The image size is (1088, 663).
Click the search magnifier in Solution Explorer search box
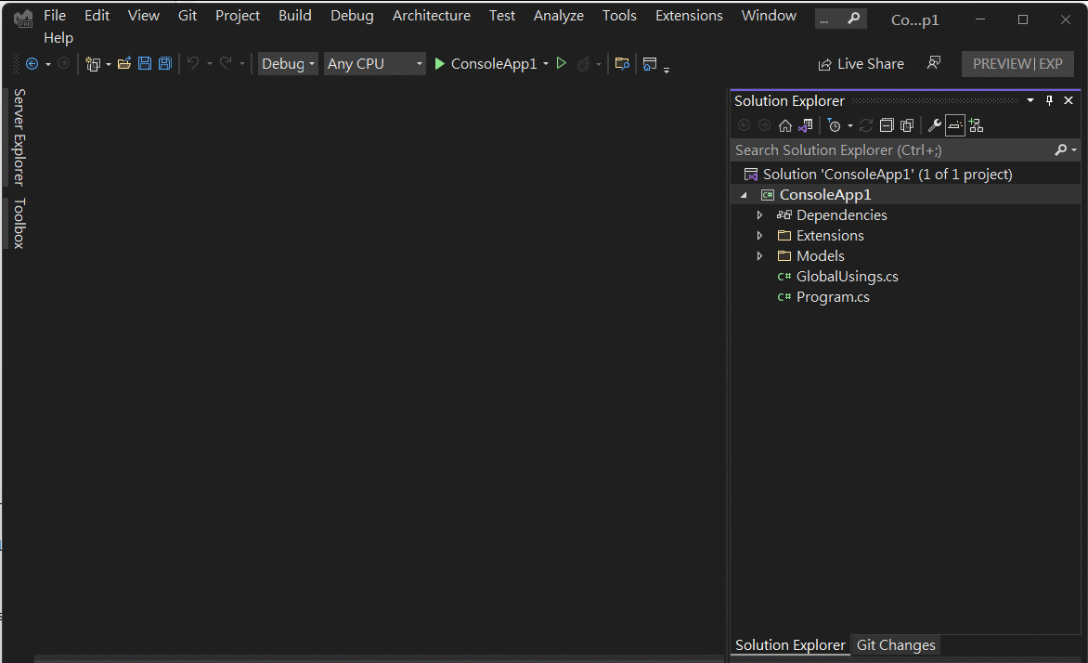pos(1060,149)
